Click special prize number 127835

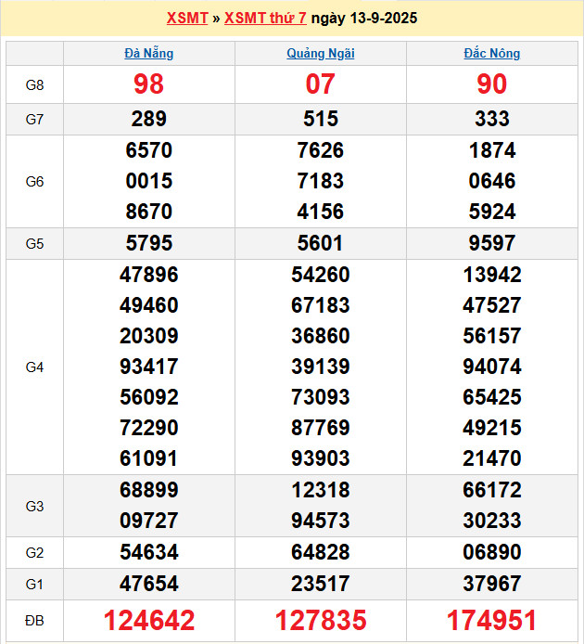pos(320,620)
